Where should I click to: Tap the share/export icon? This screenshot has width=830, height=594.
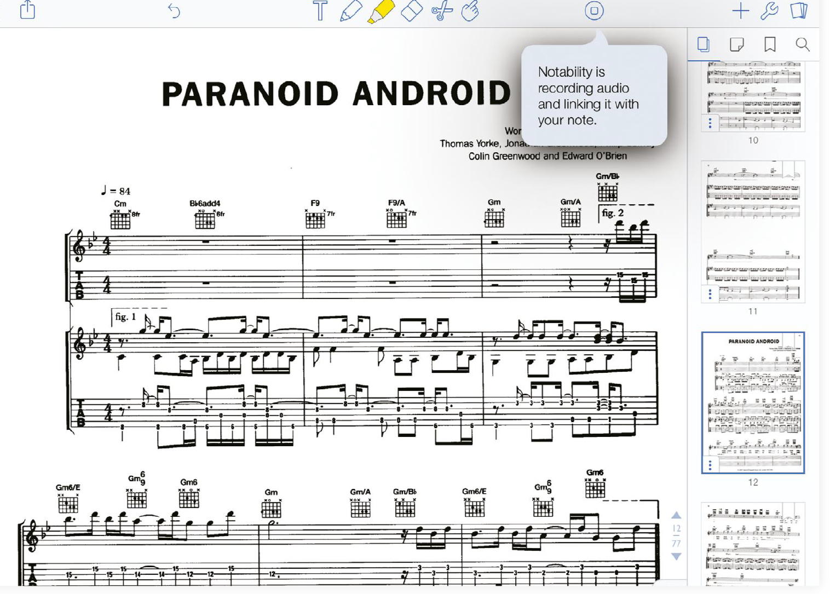(x=27, y=9)
